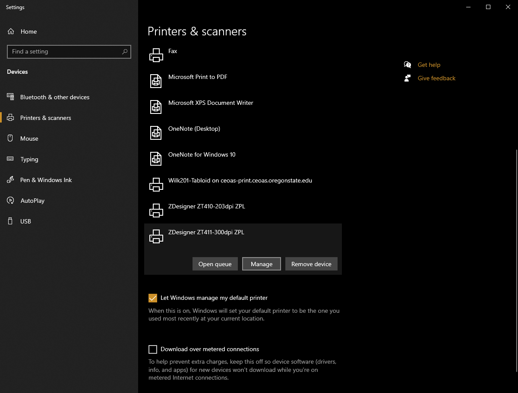Click the USB icon in the sidebar
The height and width of the screenshot is (393, 518).
[11, 221]
